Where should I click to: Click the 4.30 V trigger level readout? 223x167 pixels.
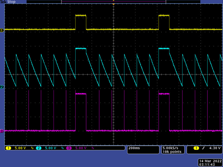tap(215, 148)
